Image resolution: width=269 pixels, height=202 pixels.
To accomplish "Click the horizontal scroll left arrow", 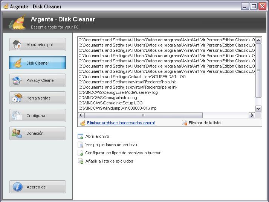I will (x=81, y=115).
